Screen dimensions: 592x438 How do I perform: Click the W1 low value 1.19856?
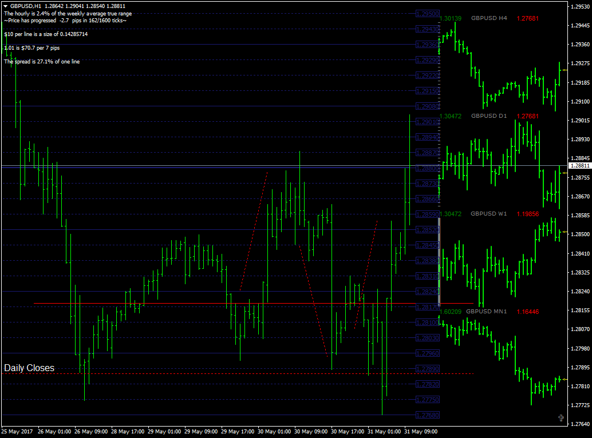pyautogui.click(x=528, y=214)
